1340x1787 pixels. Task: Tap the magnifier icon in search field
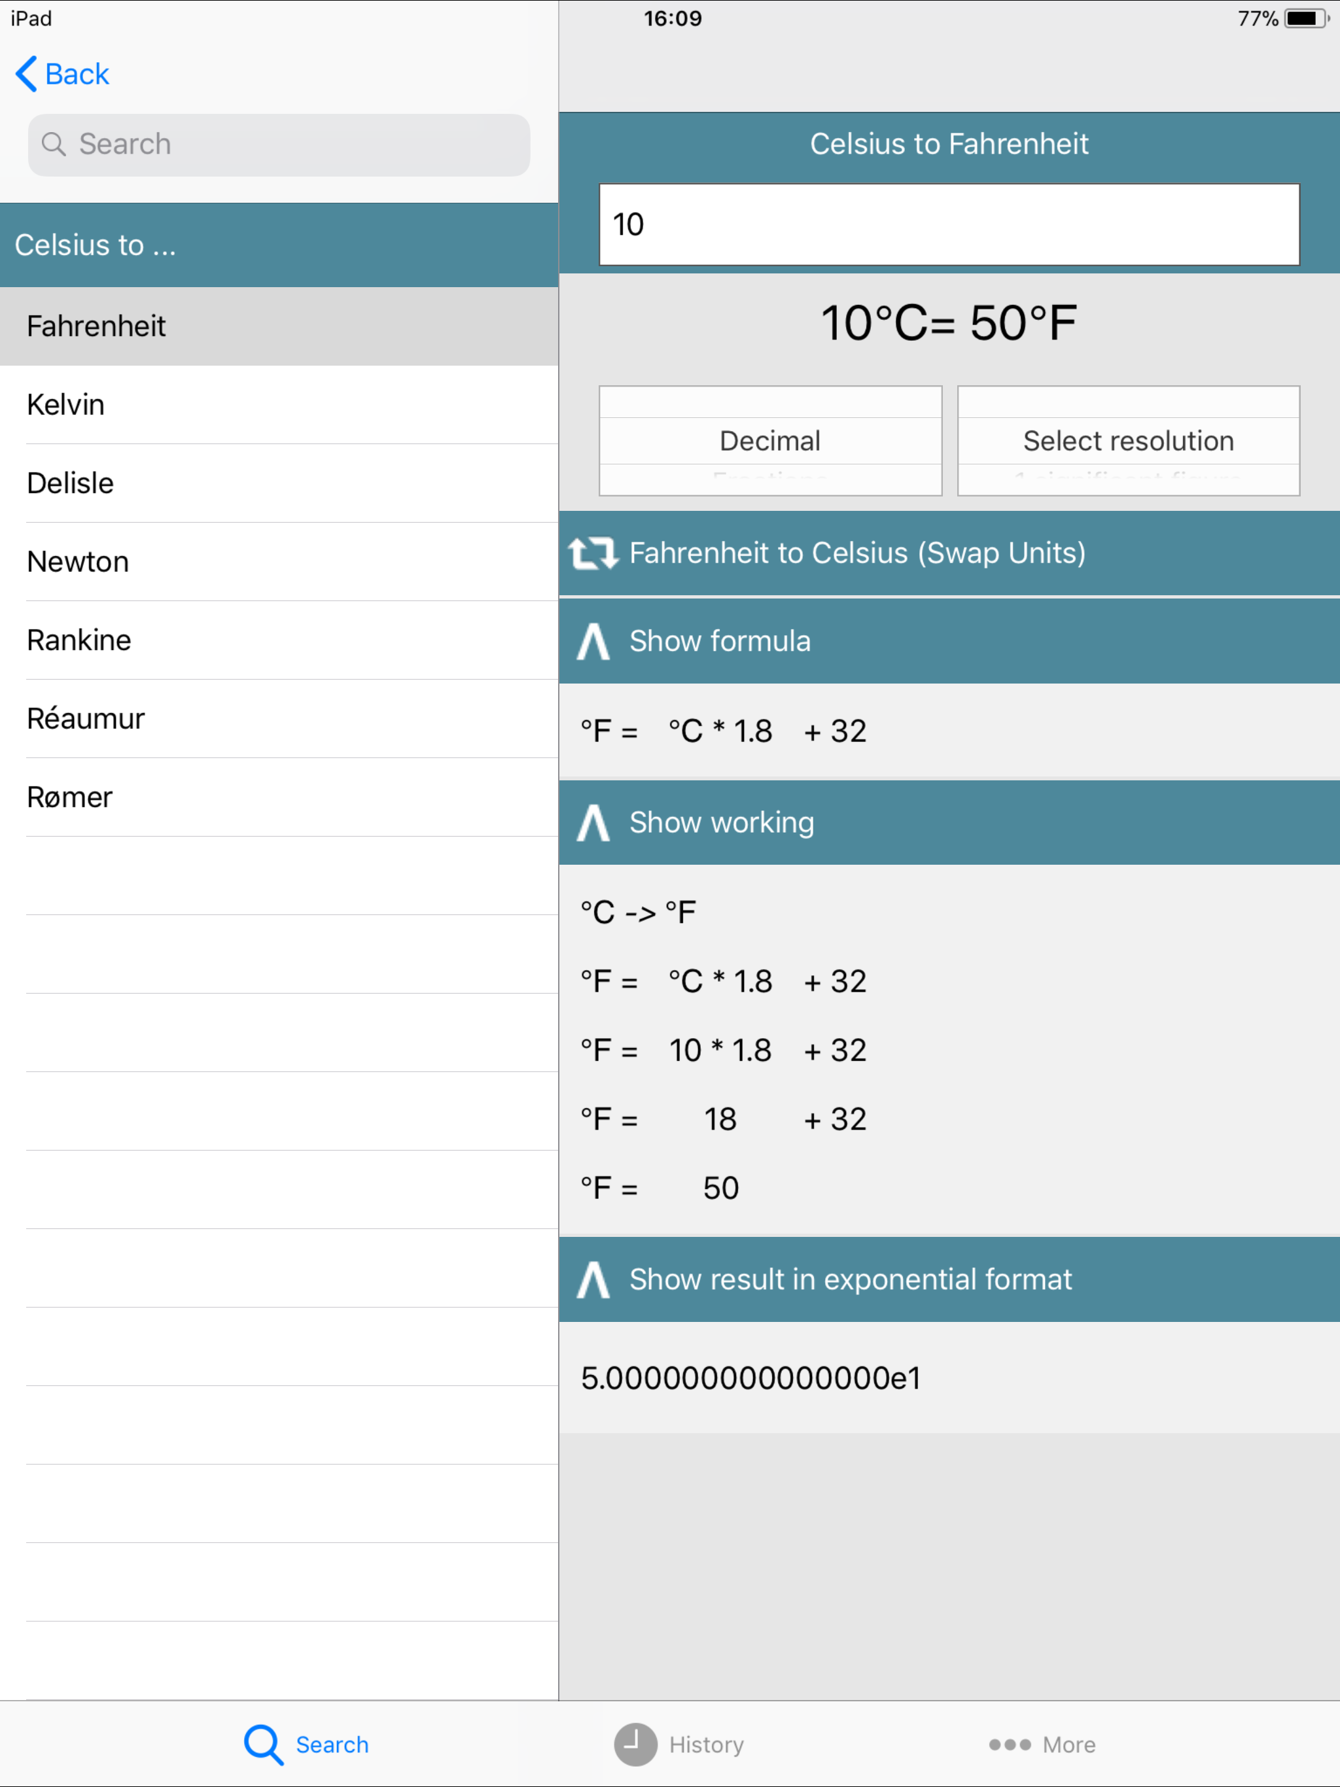click(x=54, y=145)
